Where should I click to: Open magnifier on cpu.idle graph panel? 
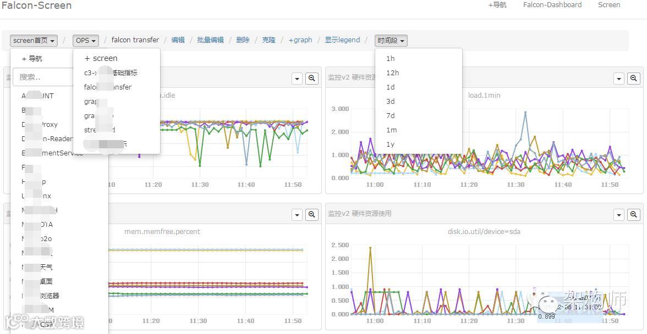(312, 78)
